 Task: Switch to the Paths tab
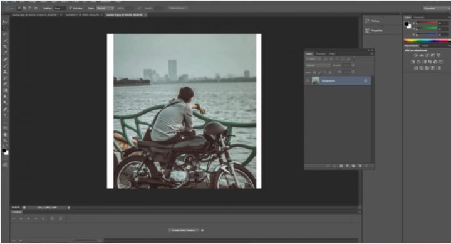click(x=332, y=53)
